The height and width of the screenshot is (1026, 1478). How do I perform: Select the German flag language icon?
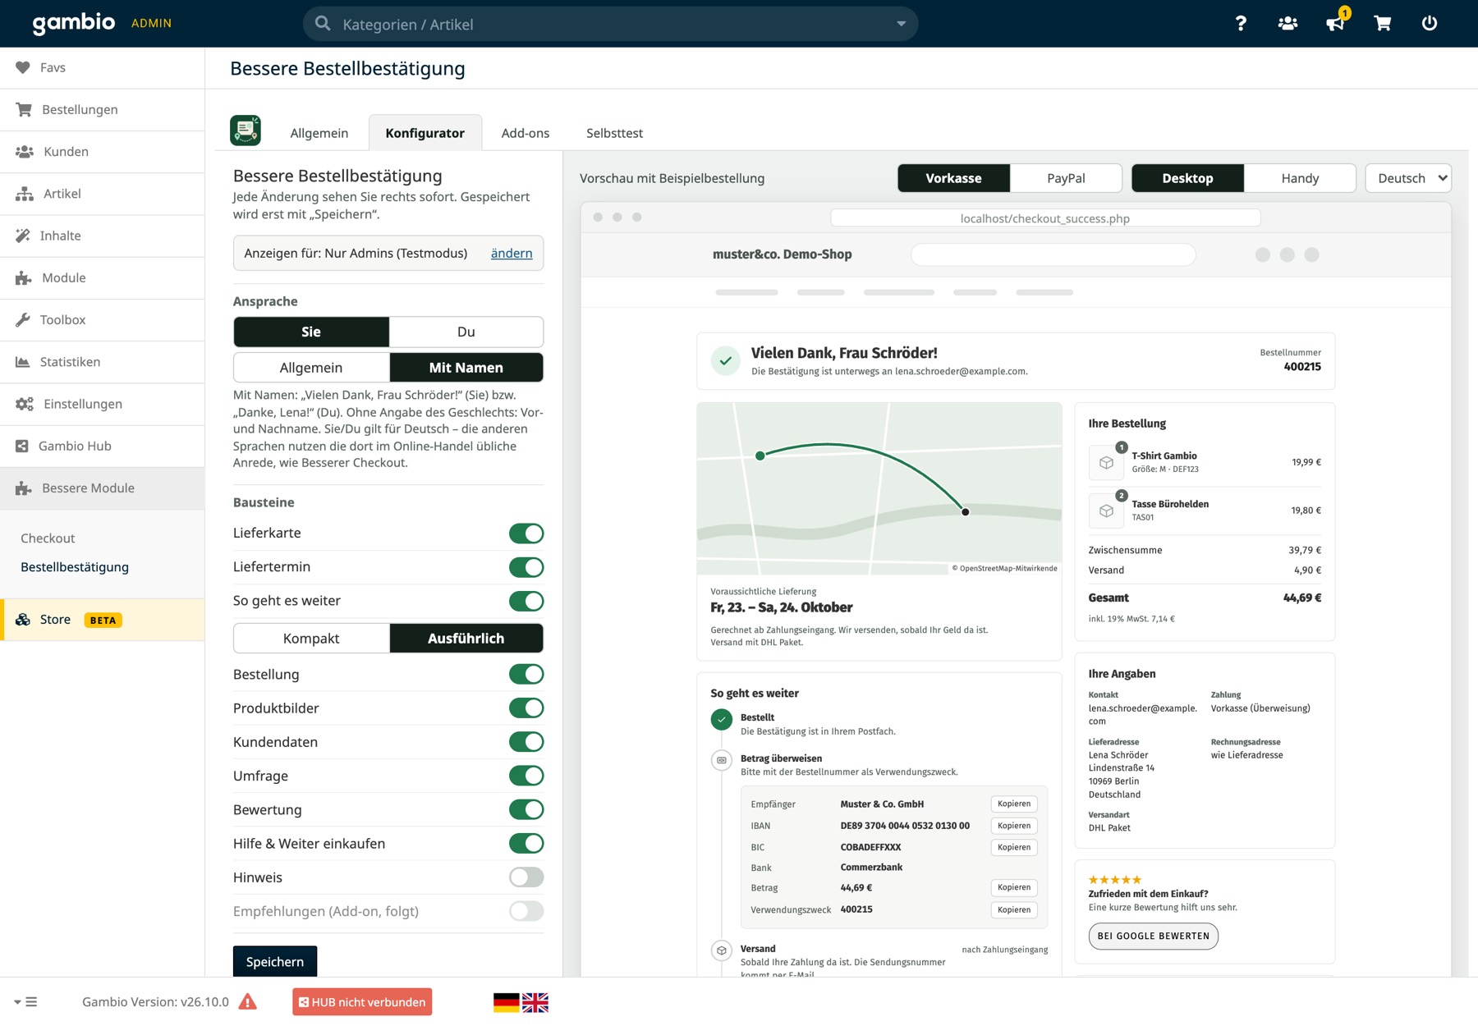(x=506, y=1002)
